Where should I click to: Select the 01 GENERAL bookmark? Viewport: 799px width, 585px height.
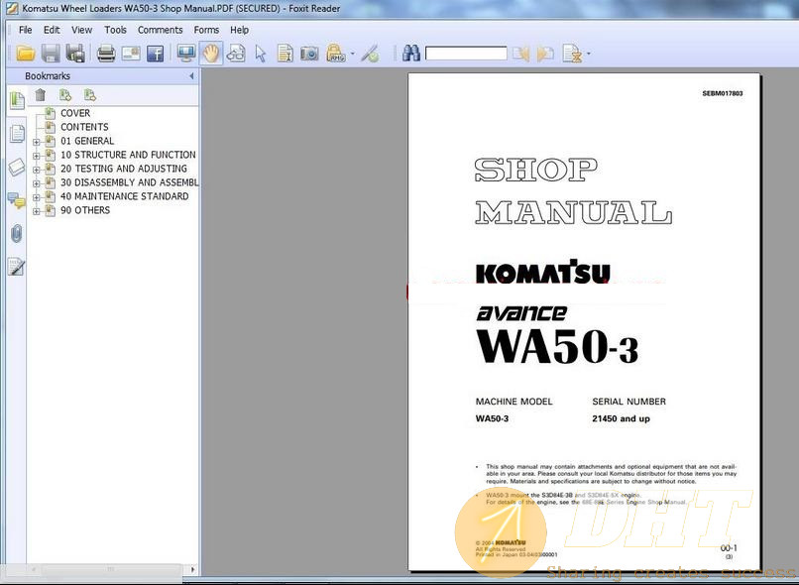click(87, 141)
